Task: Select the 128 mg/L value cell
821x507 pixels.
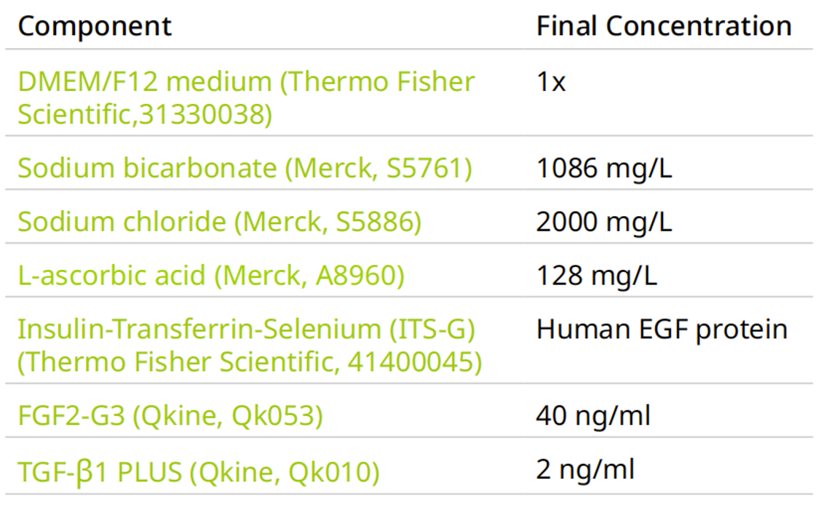Action: pyautogui.click(x=596, y=276)
